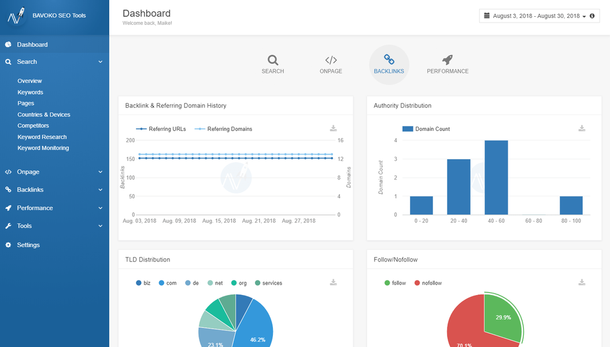Click the Onpage code icon in sidebar
This screenshot has width=610, height=347.
(x=8, y=172)
